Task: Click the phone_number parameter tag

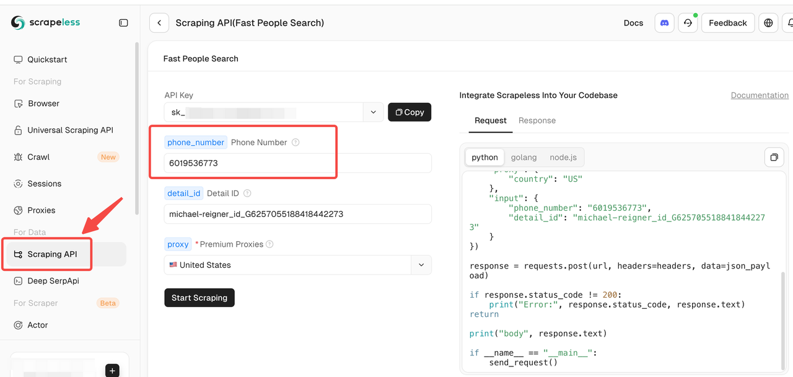Action: pyautogui.click(x=196, y=143)
